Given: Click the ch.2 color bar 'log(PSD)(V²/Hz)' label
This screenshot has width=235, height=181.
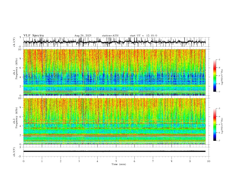Looking at the screenshot, I should coord(222,126).
